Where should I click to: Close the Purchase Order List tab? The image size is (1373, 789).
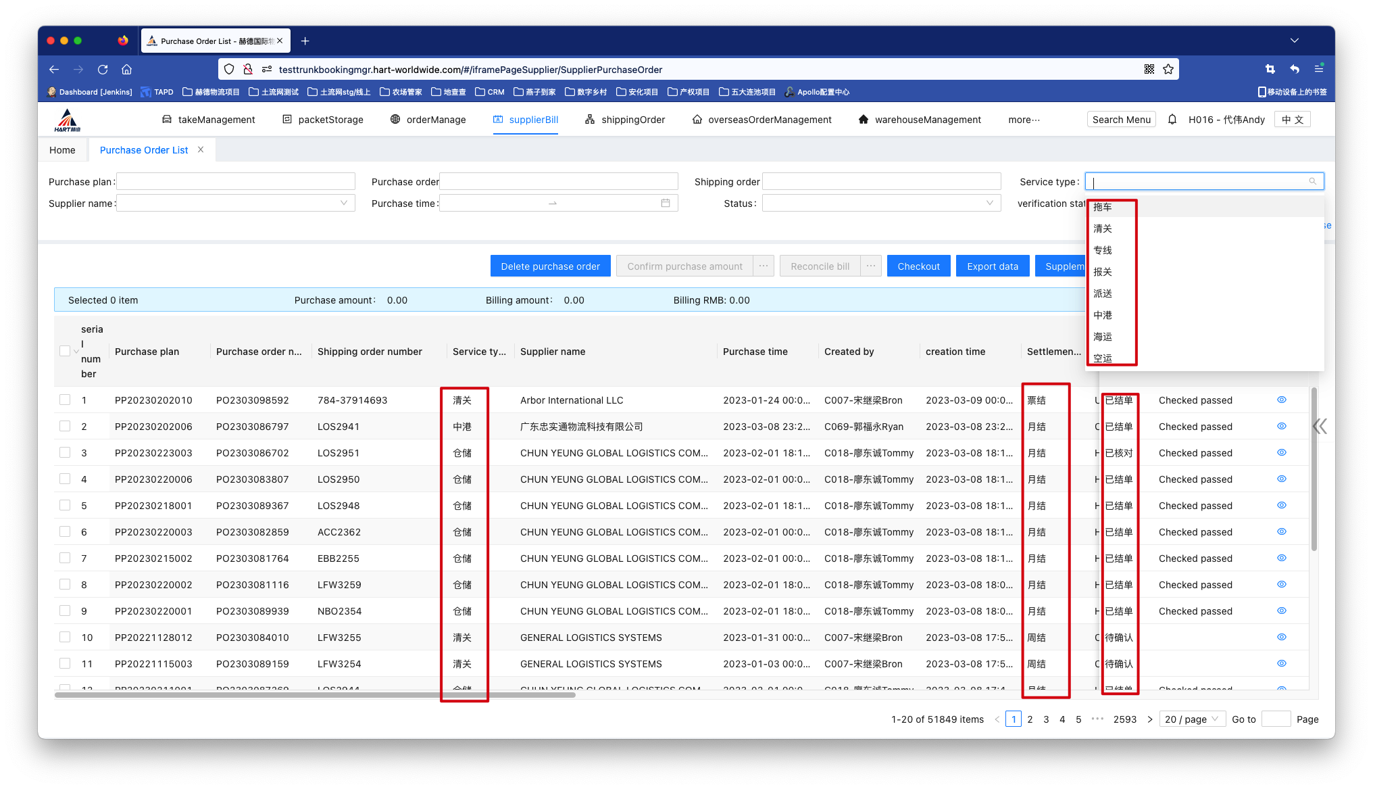click(x=201, y=150)
